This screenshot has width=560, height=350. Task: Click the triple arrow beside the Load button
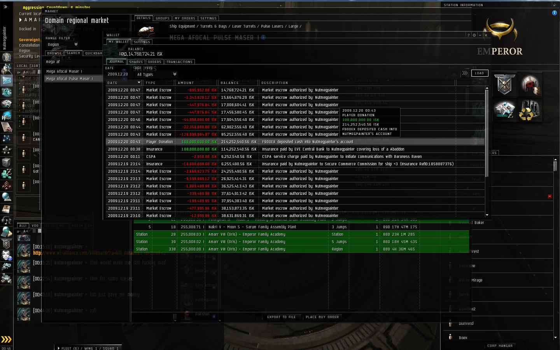point(465,73)
